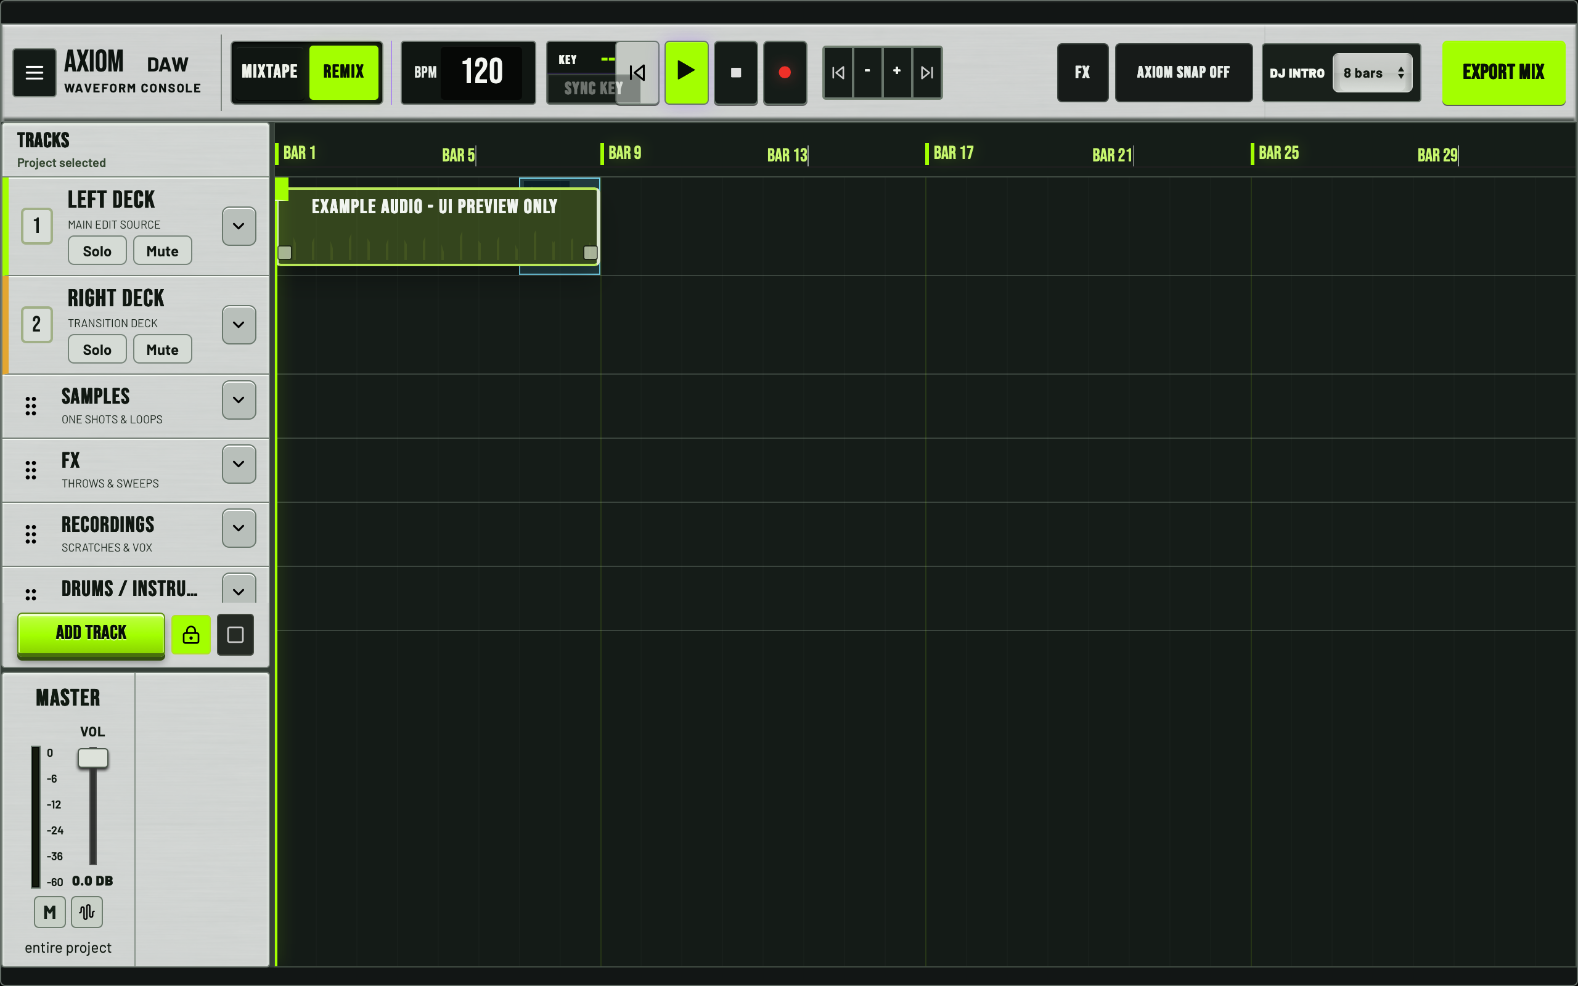Select the Example Audio clip
The height and width of the screenshot is (986, 1578).
click(438, 226)
